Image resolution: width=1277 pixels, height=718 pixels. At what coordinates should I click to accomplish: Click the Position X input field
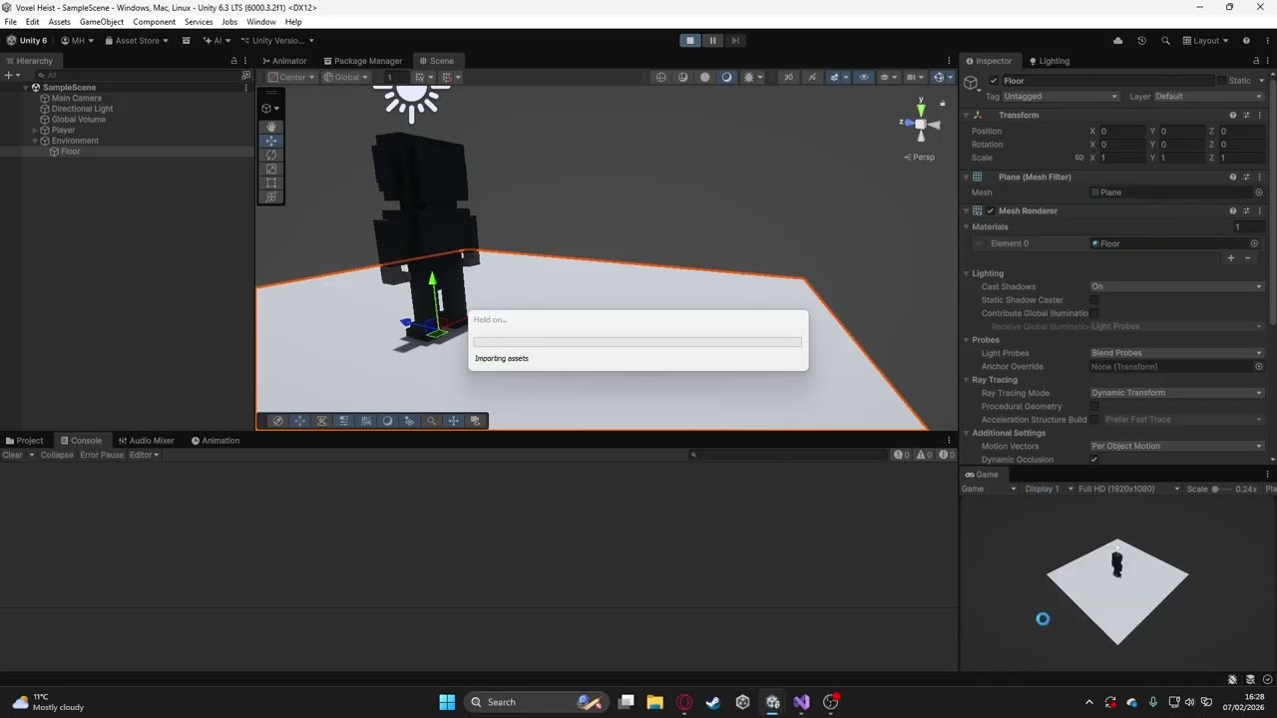[x=1121, y=132]
